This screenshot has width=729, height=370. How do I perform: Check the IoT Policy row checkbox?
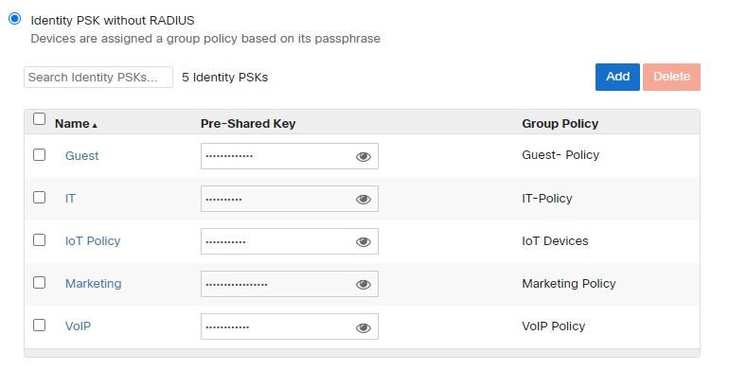pos(40,239)
